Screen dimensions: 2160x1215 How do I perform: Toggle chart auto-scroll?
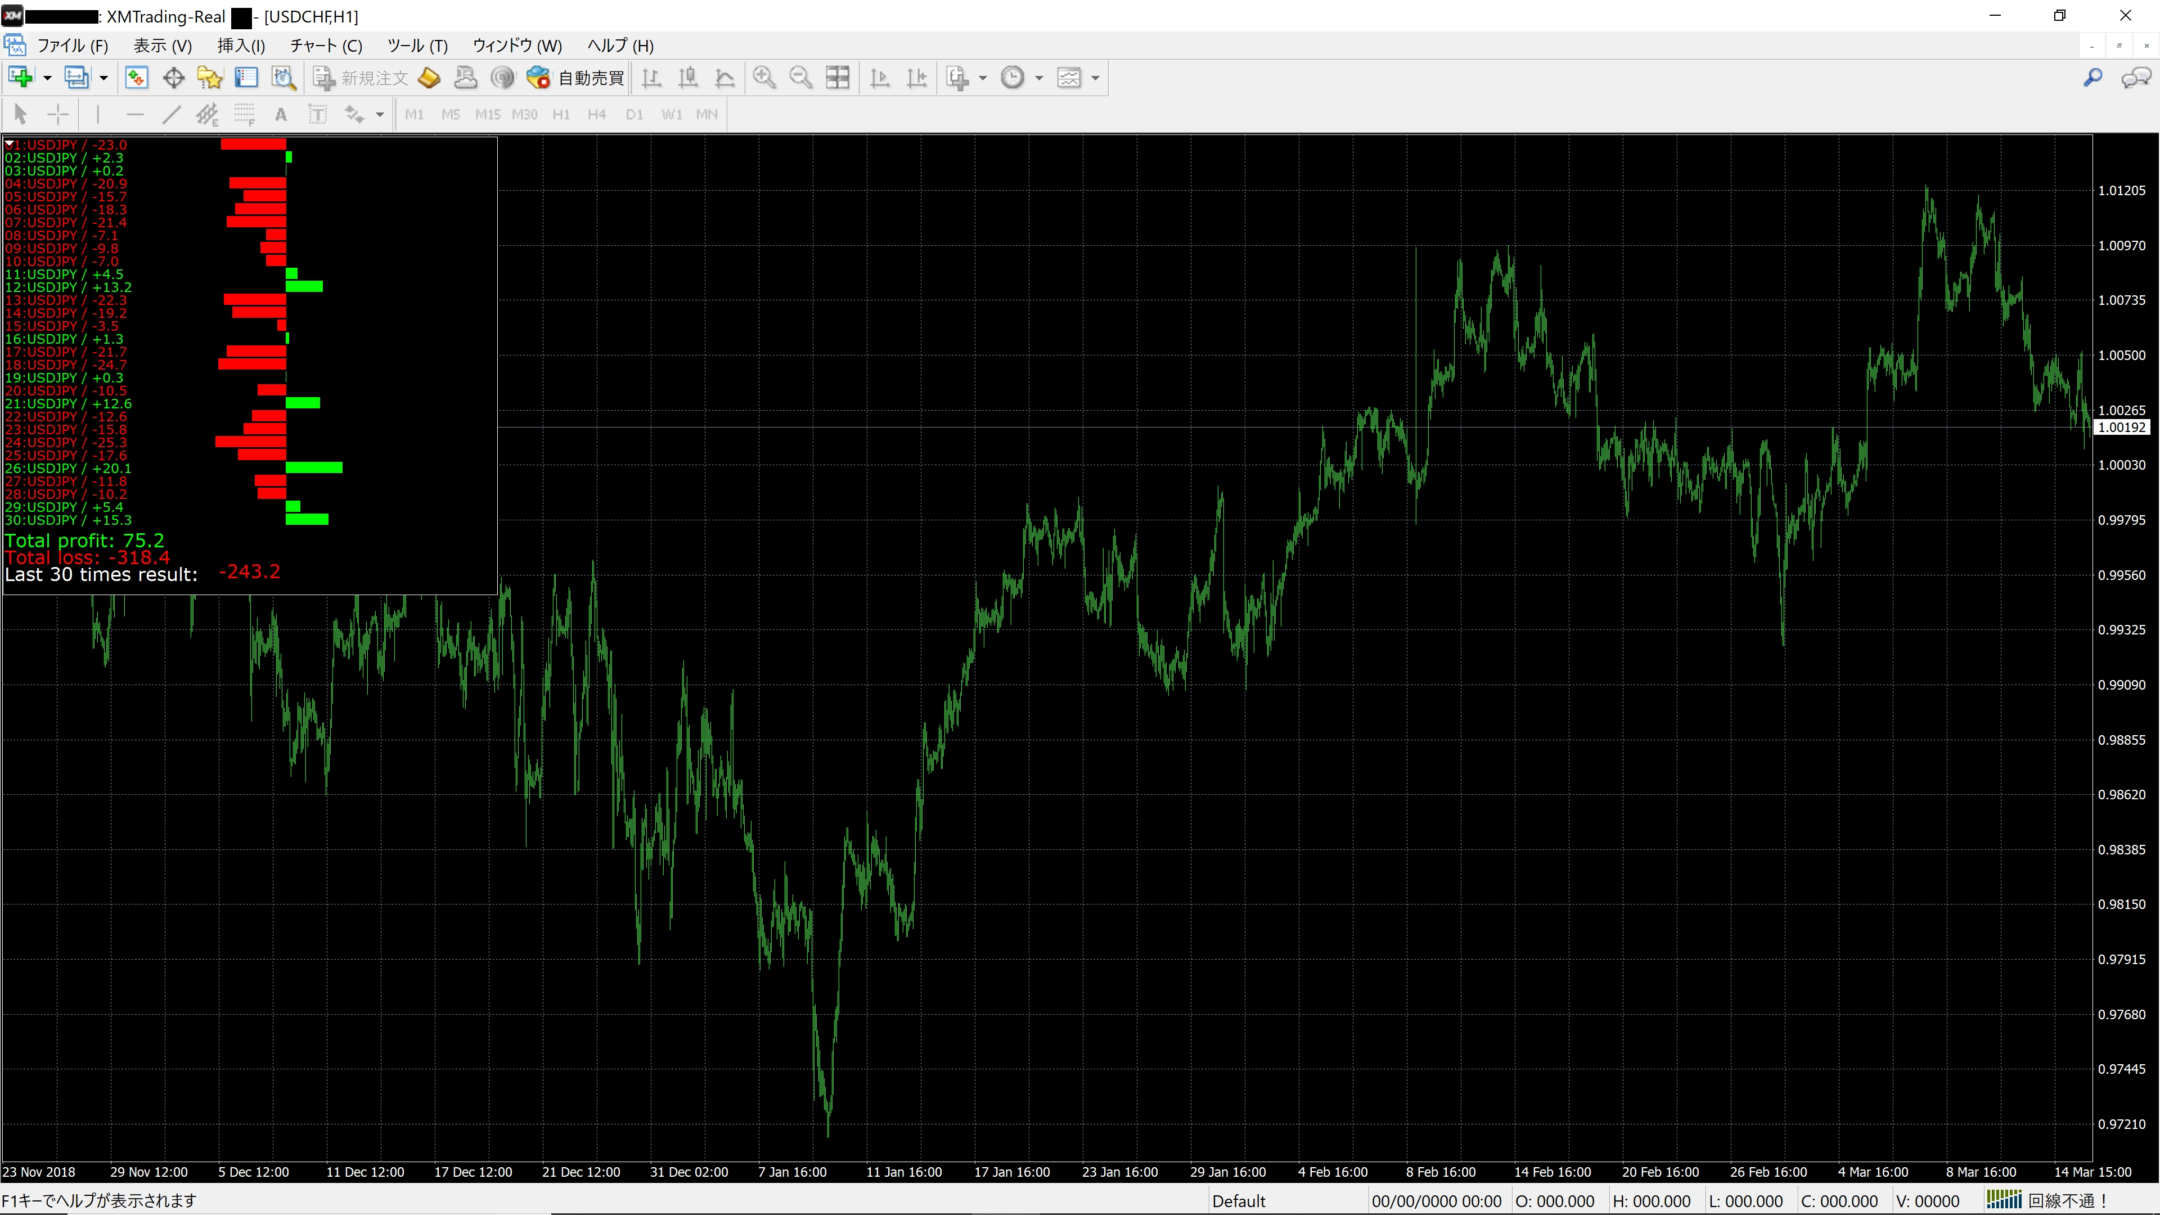click(x=880, y=77)
